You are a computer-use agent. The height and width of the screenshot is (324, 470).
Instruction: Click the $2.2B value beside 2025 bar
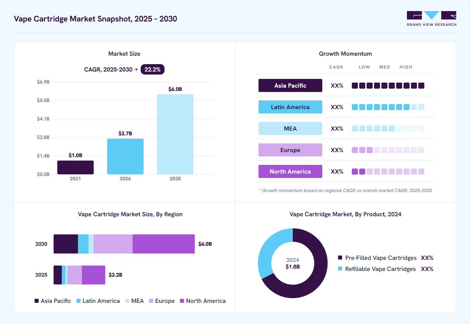115,275
